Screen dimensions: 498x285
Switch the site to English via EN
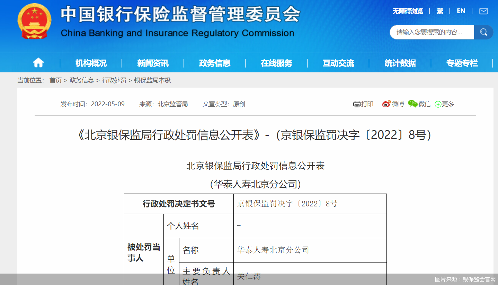point(461,11)
